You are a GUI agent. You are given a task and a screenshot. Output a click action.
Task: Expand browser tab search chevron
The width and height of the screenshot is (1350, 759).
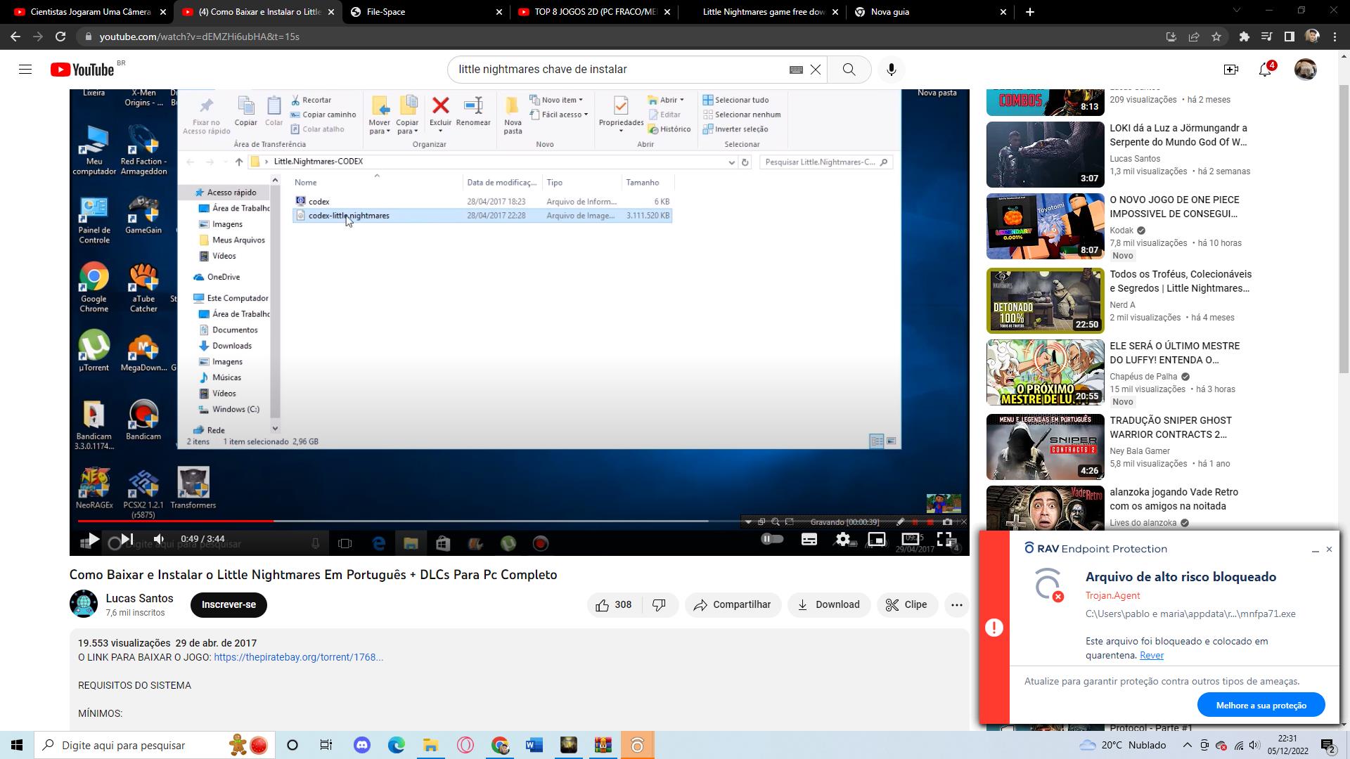(x=1236, y=11)
